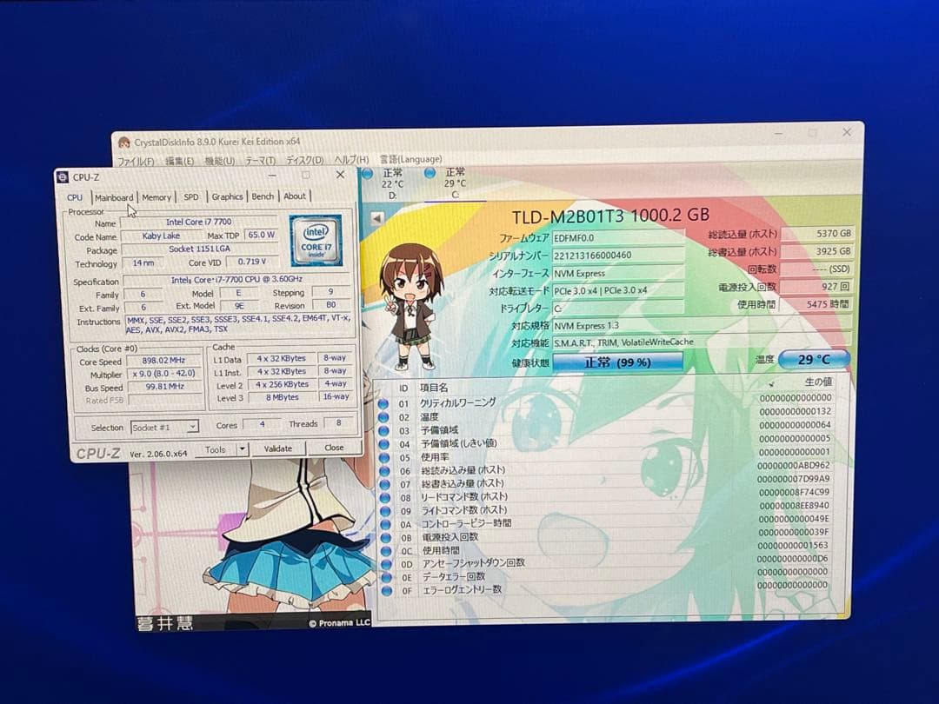Image resolution: width=939 pixels, height=704 pixels.
Task: Click the total host writes value 3925 GB
Action: 816,251
